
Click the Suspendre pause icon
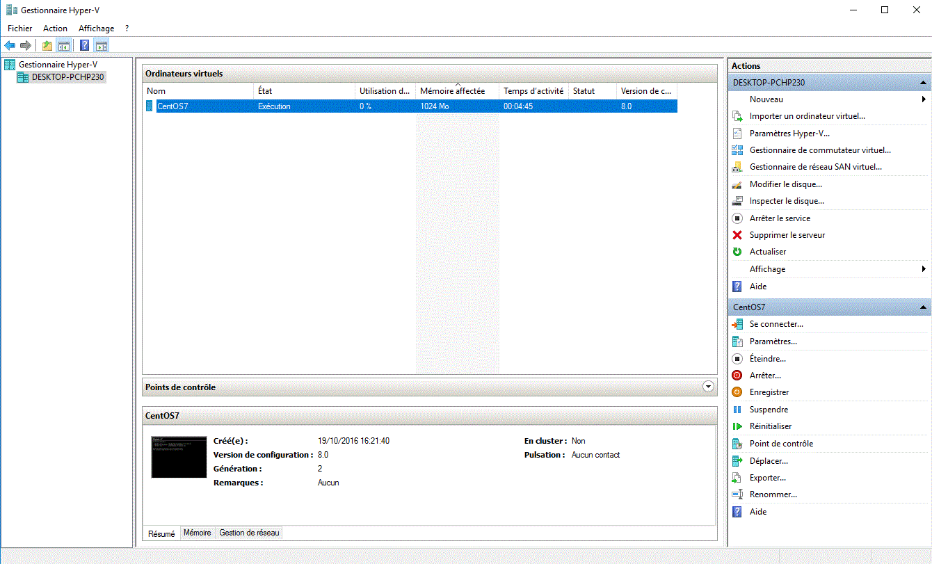click(737, 410)
